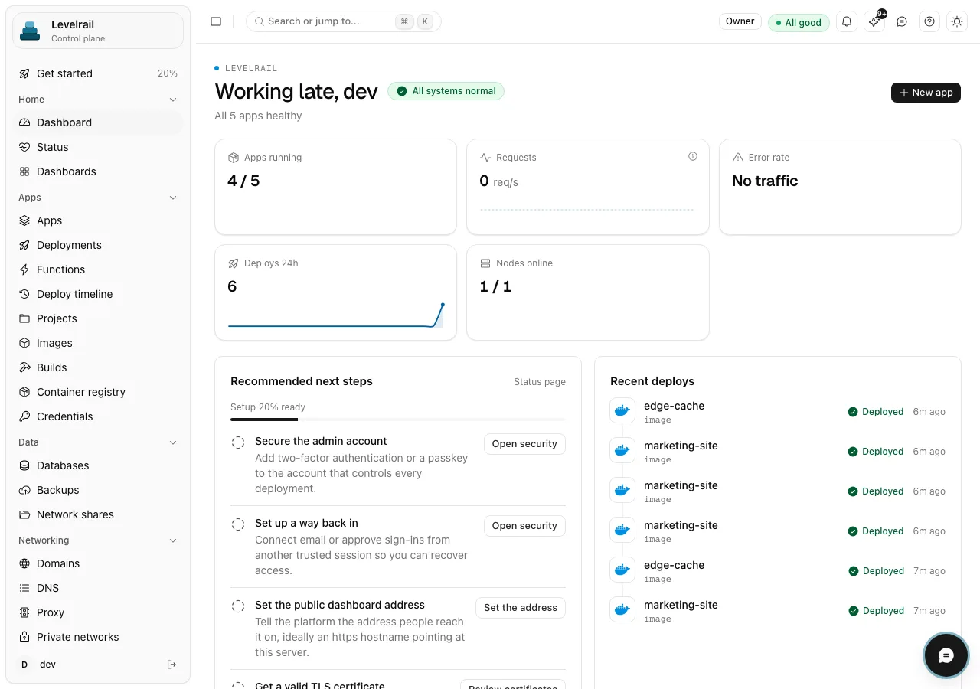Viewport: 980px width, 689px height.
Task: Click the Setup 20% ready progress bar
Action: 398,420
